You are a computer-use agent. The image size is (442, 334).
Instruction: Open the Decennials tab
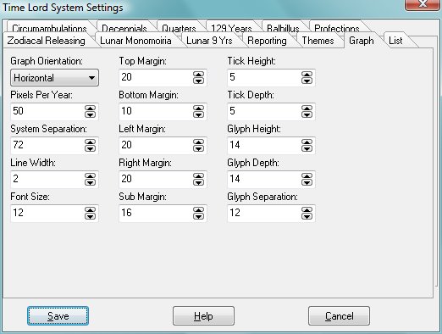pyautogui.click(x=124, y=27)
